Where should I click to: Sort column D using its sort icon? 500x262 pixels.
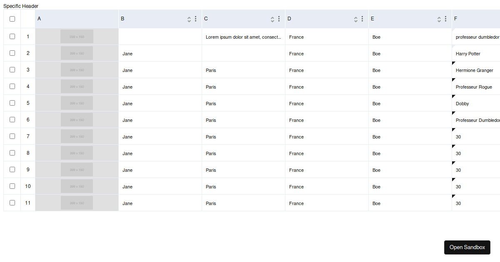click(x=355, y=19)
